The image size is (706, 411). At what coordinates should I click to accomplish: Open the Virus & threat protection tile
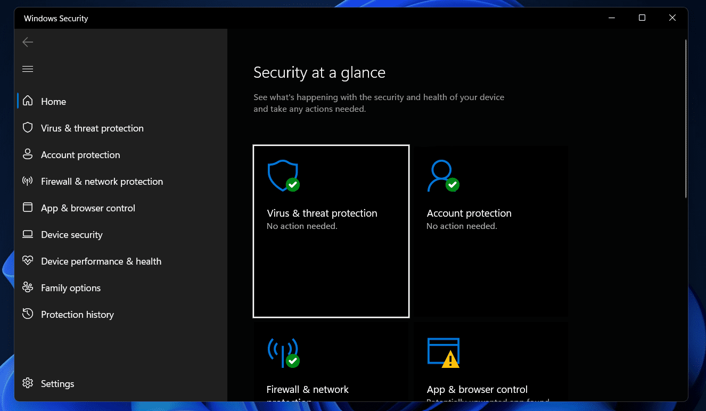[331, 231]
